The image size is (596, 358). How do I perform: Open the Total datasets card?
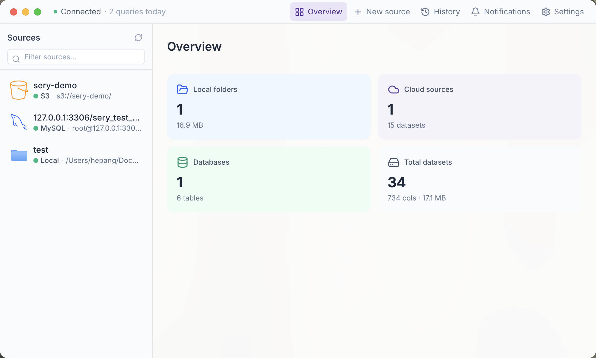click(x=480, y=179)
